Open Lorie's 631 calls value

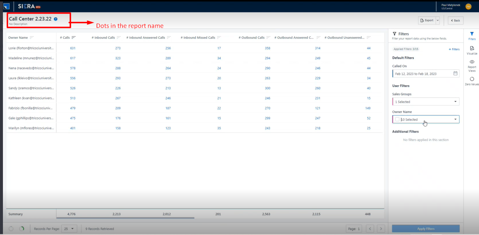coord(73,48)
